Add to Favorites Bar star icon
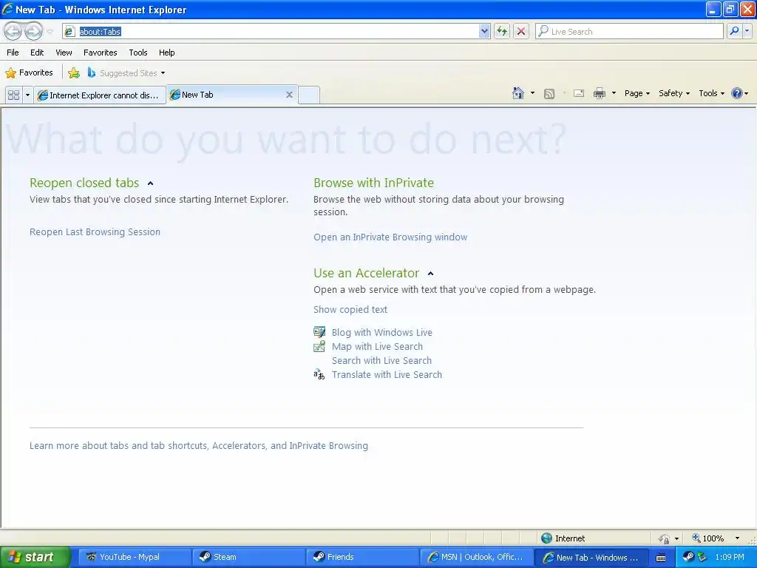The height and width of the screenshot is (568, 757). (x=74, y=73)
